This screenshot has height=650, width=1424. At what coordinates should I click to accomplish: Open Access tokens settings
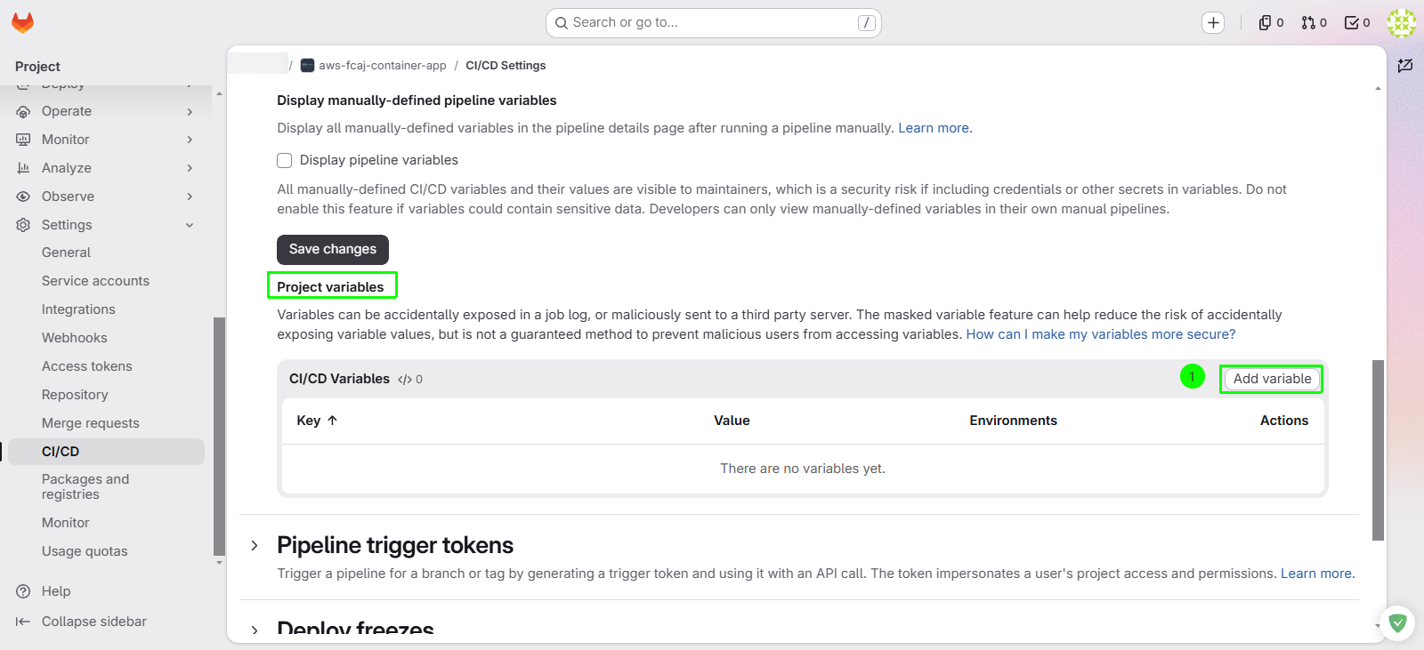[x=87, y=366]
